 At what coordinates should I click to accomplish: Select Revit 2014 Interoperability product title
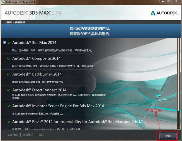(79, 121)
